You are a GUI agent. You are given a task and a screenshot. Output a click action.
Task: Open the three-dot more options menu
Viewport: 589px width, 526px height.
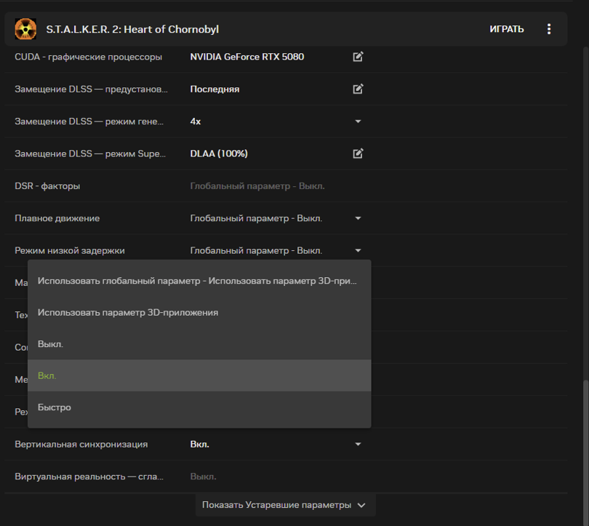tap(549, 29)
